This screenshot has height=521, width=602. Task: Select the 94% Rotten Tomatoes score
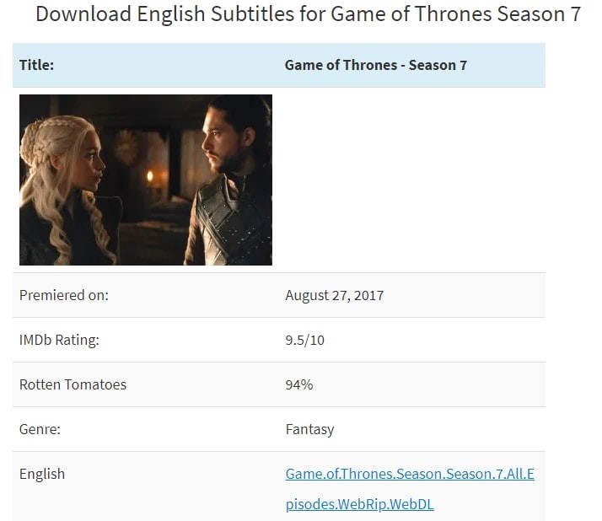(x=299, y=384)
